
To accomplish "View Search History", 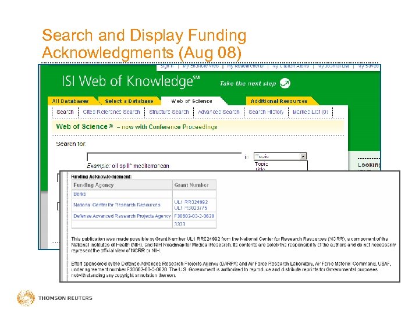I will coord(266,112).
